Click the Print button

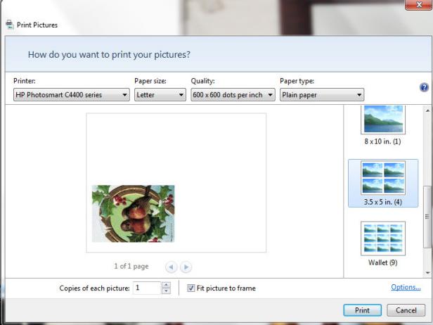click(362, 310)
